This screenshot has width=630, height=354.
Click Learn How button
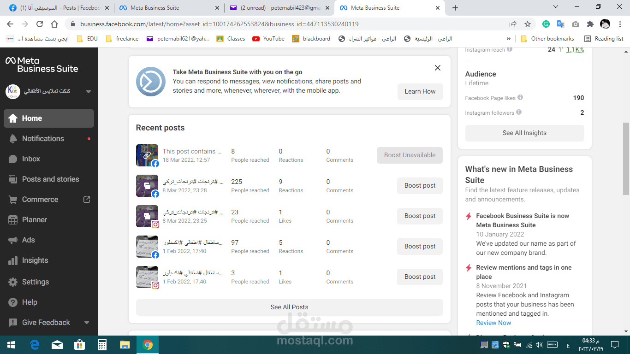420,91
